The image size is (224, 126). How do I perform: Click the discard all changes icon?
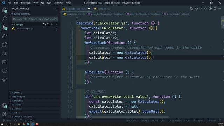tap(48, 24)
